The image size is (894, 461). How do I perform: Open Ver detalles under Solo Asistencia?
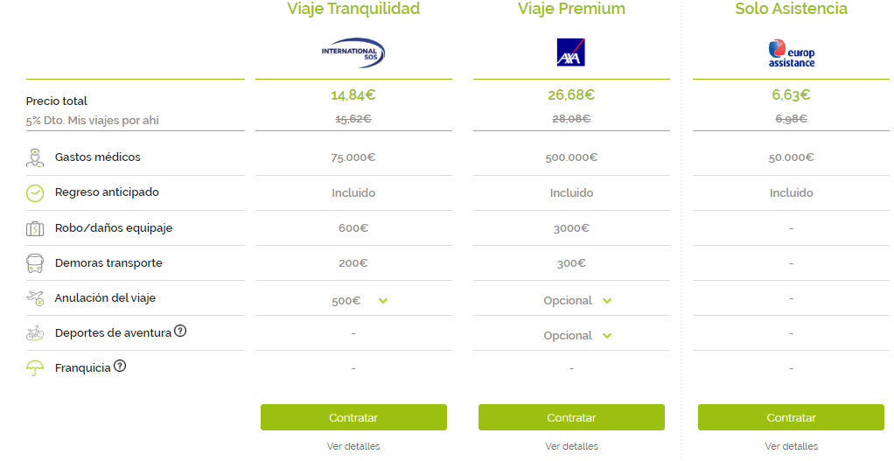[x=791, y=446]
